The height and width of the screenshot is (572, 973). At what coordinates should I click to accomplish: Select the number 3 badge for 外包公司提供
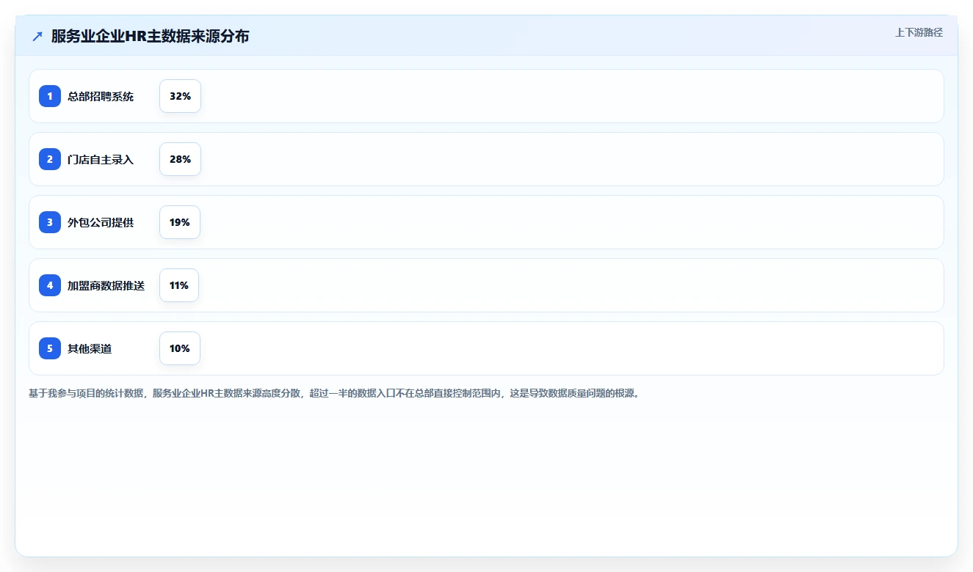pos(50,222)
